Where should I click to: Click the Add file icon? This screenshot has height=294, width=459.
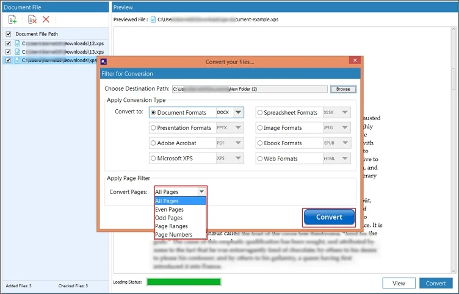pyautogui.click(x=12, y=20)
